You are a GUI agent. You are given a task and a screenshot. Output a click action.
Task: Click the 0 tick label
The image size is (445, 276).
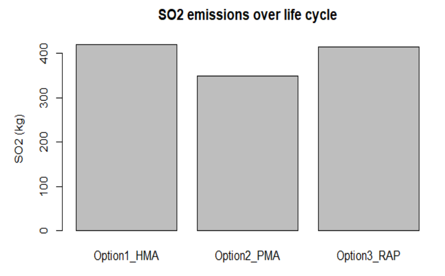pos(43,231)
